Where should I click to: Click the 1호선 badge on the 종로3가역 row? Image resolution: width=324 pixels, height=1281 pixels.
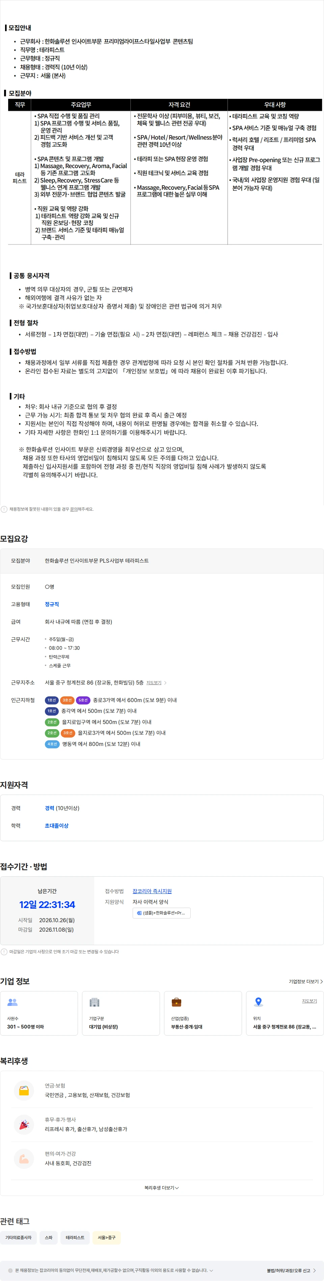pyautogui.click(x=52, y=700)
